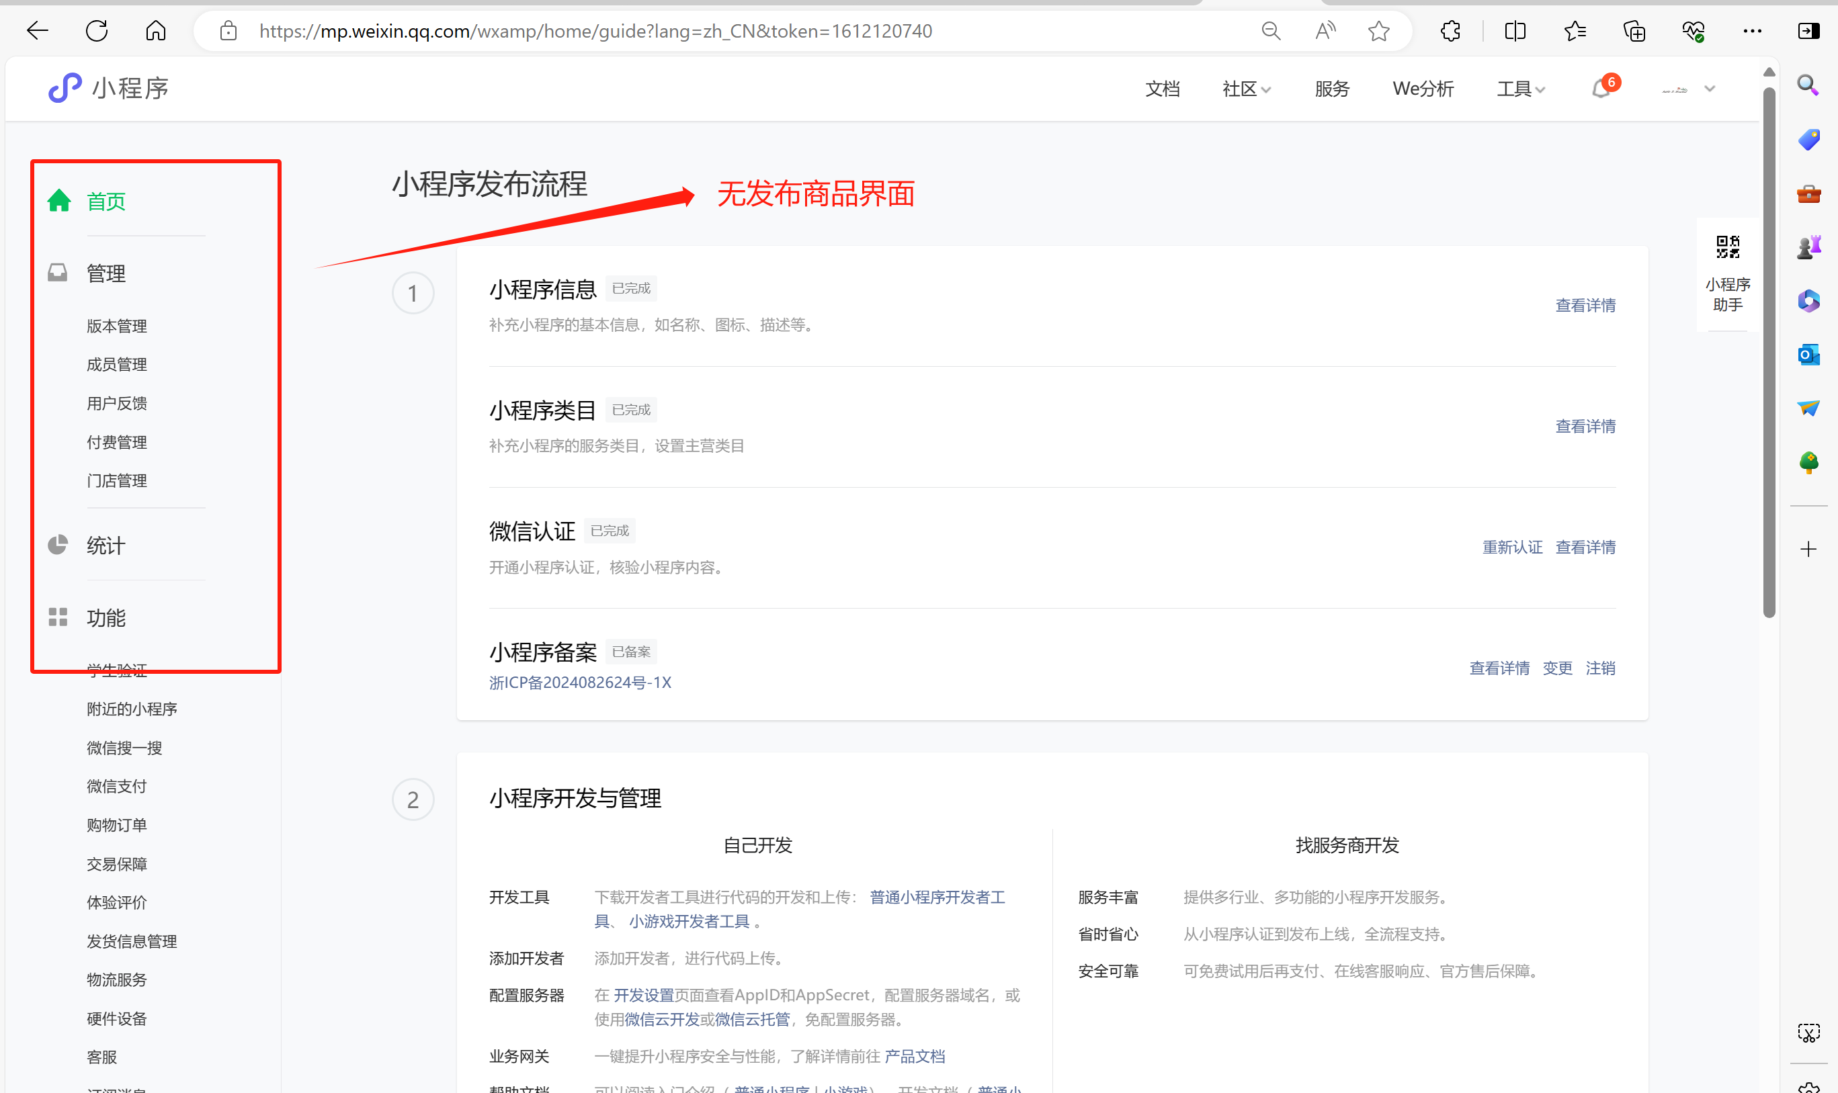Open 附近的小程序 in the sidebar
Screen dimensions: 1838x1093
point(132,709)
